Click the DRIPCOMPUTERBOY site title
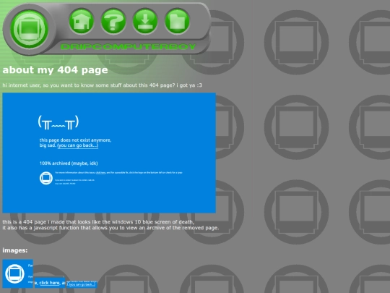390x293 pixels. pyautogui.click(x=128, y=47)
